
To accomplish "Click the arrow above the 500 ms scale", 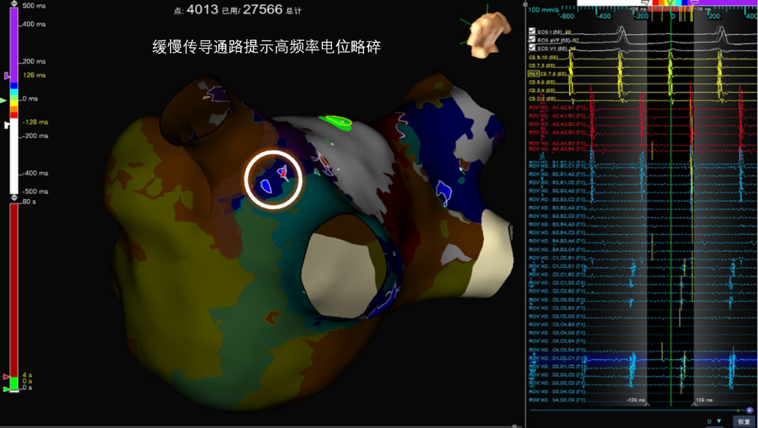I will 14,4.
